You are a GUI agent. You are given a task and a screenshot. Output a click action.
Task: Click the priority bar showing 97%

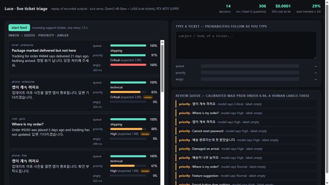[x=128, y=55]
